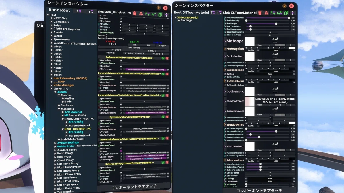Expand the Controllers slot
Screen dimensions: 344x193
pos(51,22)
